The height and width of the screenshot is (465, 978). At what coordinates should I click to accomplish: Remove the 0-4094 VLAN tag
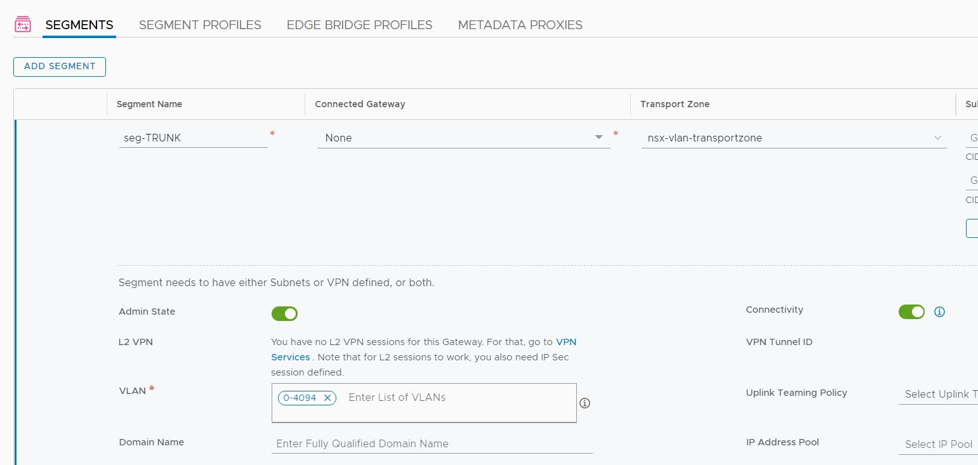[327, 398]
